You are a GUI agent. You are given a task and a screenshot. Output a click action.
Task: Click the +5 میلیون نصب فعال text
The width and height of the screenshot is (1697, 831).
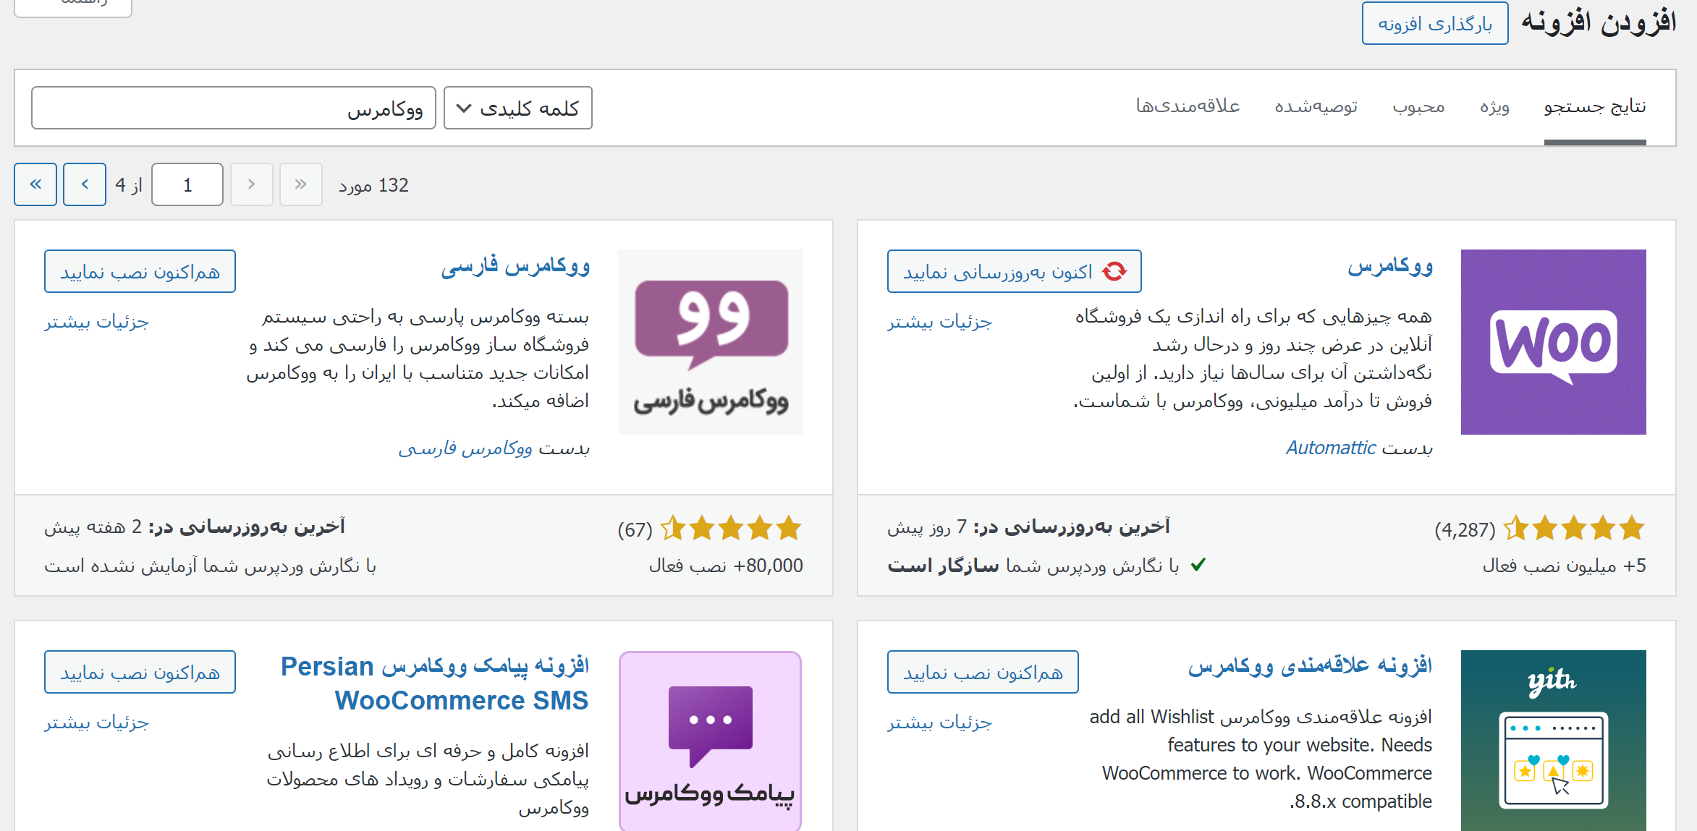pyautogui.click(x=1564, y=566)
